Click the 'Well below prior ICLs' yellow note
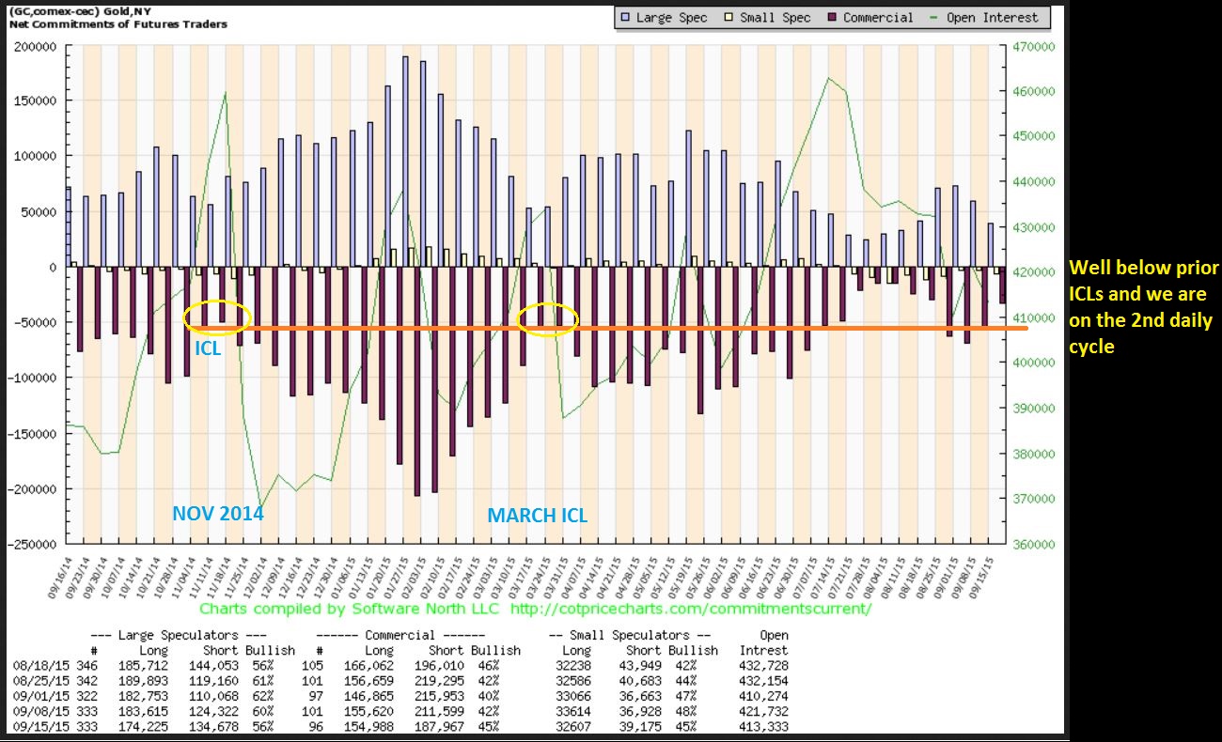This screenshot has width=1222, height=742. click(1143, 307)
